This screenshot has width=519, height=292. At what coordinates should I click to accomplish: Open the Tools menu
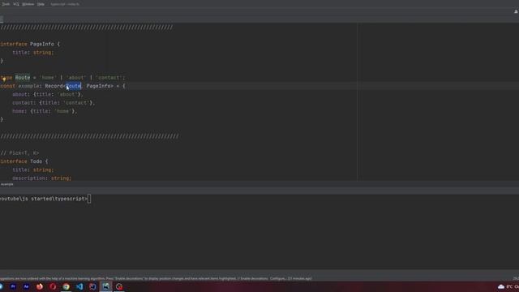6,4
